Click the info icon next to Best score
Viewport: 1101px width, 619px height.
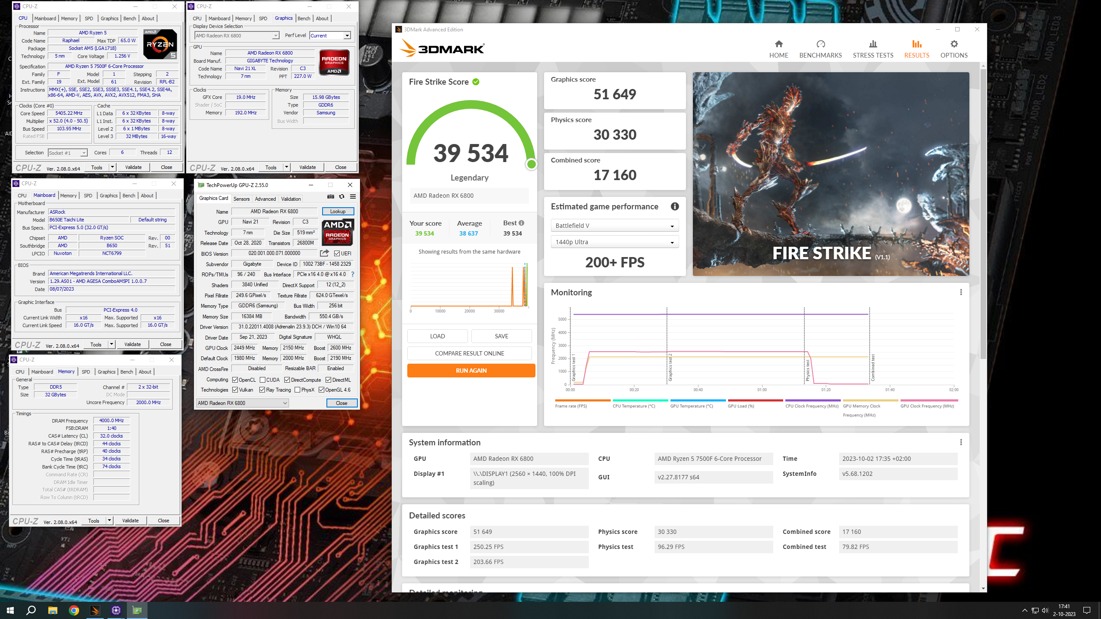click(x=521, y=223)
